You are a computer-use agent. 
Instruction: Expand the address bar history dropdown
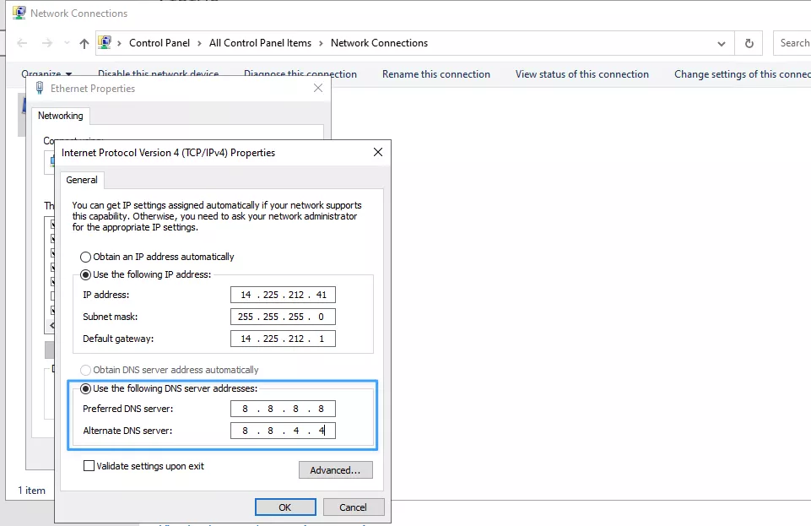pyautogui.click(x=722, y=43)
